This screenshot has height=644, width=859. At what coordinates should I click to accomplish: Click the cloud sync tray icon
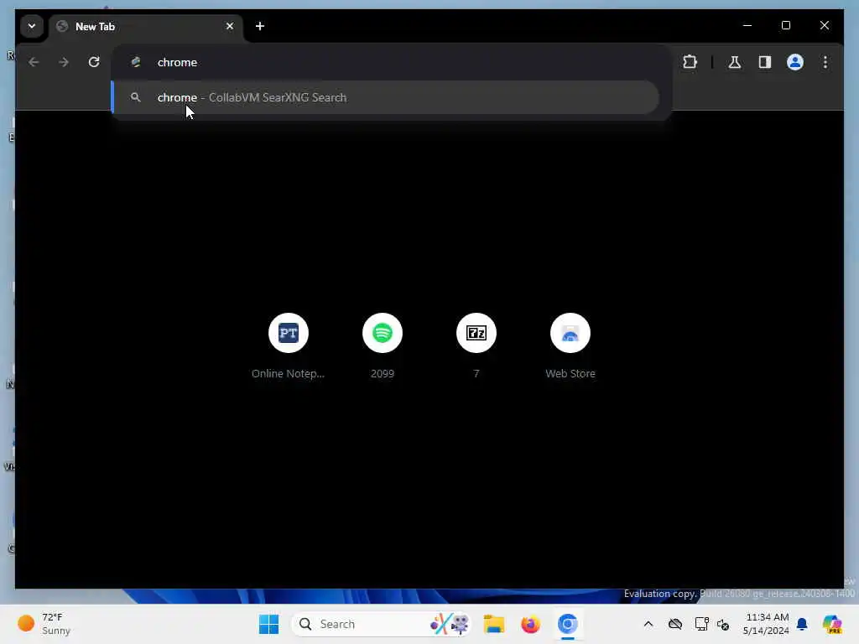coord(675,624)
